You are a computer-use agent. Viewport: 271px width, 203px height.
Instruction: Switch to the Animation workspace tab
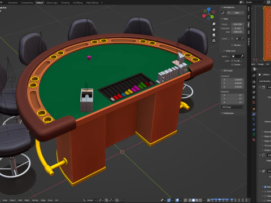click(x=13, y=3)
